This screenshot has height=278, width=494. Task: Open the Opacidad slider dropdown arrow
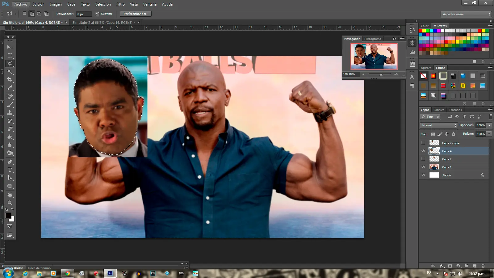pos(489,125)
